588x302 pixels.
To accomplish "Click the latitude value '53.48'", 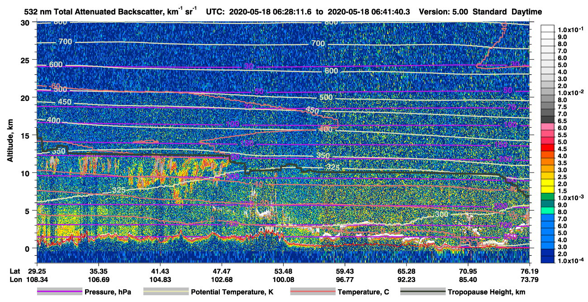I will point(283,271).
